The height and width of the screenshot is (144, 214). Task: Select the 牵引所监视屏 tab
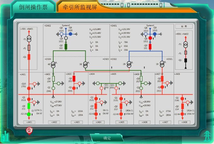(79, 7)
